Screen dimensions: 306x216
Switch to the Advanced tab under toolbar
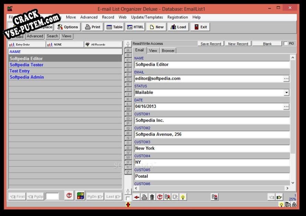coord(35,36)
